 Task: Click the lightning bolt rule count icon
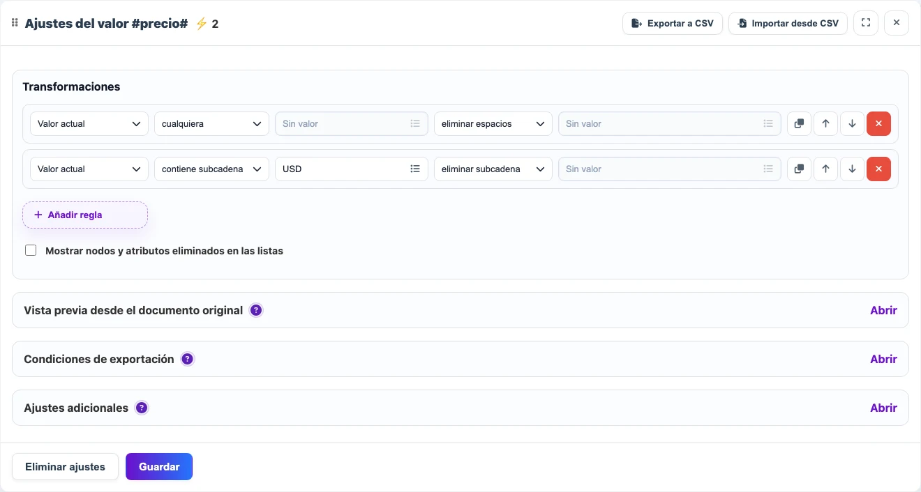[201, 24]
